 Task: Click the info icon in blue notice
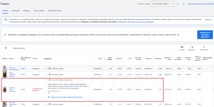tap(6, 19)
